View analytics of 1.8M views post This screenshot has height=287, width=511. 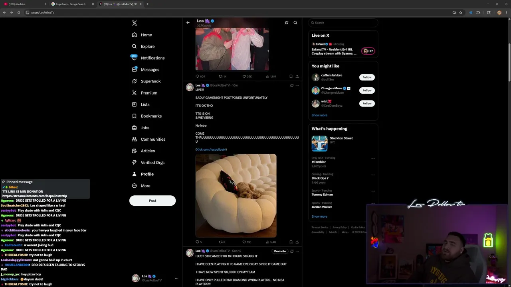pos(271,77)
